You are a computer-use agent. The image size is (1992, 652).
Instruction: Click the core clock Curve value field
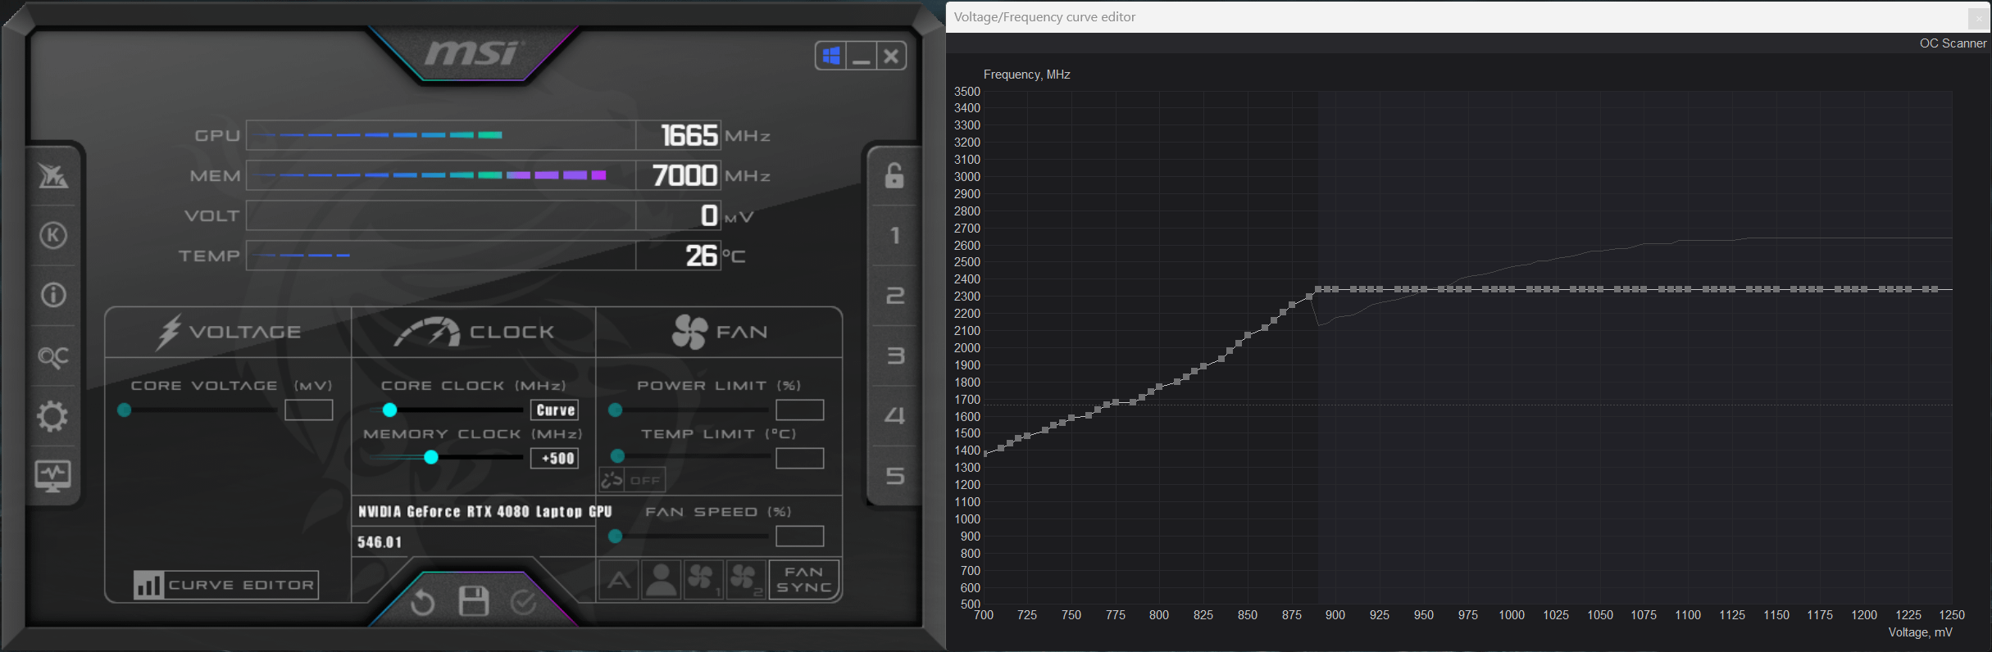pyautogui.click(x=555, y=410)
